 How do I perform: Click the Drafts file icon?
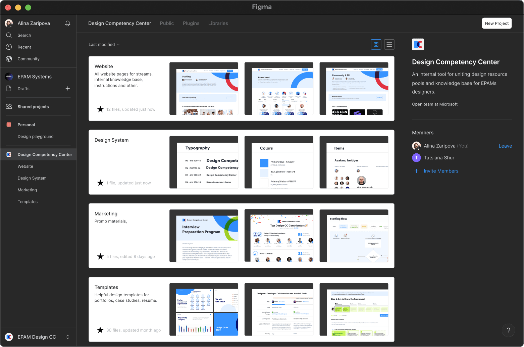coord(9,89)
